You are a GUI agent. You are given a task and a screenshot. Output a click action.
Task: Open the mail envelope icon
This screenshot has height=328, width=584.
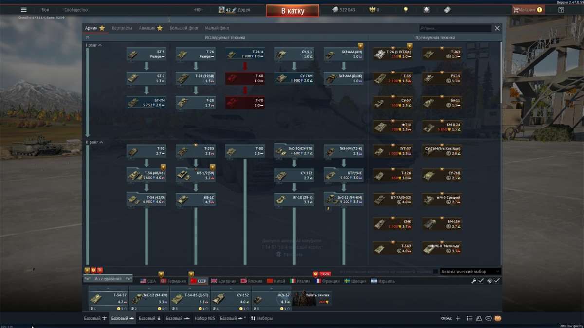click(x=497, y=318)
